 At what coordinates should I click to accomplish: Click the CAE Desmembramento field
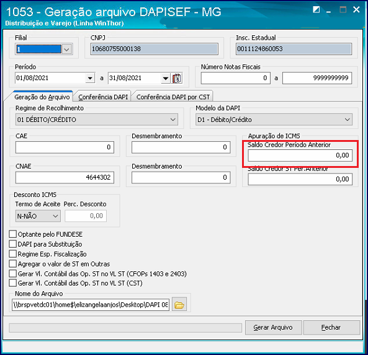[181, 147]
